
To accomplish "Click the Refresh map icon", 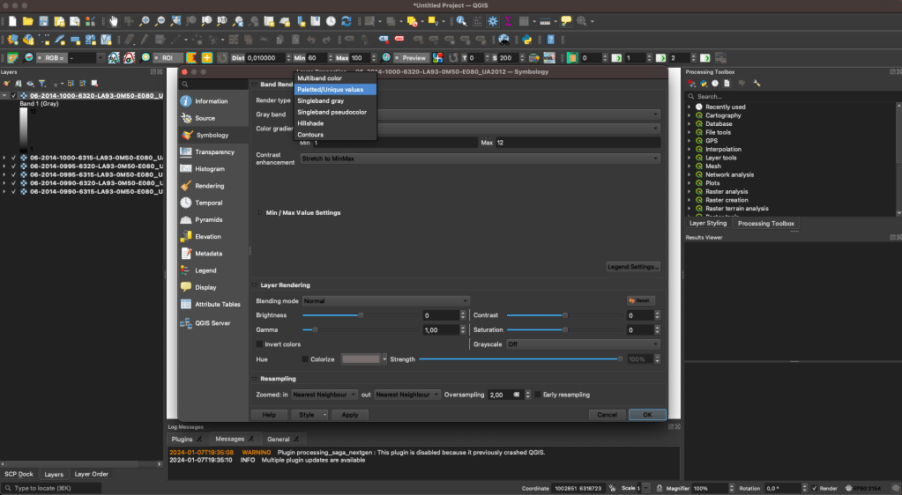I will (x=347, y=21).
